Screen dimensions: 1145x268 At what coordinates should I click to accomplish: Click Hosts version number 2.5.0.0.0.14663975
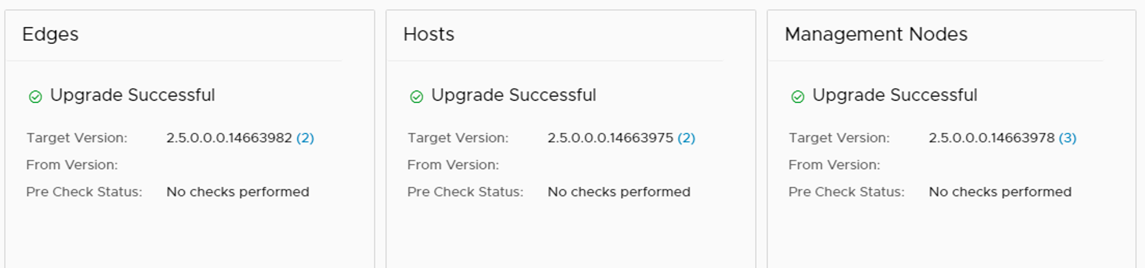[610, 138]
